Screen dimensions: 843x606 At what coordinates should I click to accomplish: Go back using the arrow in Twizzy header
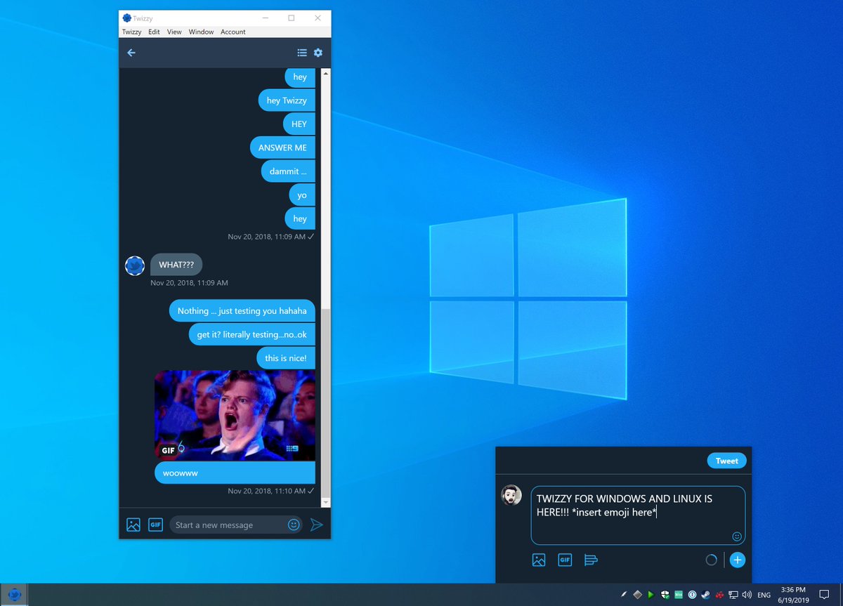click(131, 53)
